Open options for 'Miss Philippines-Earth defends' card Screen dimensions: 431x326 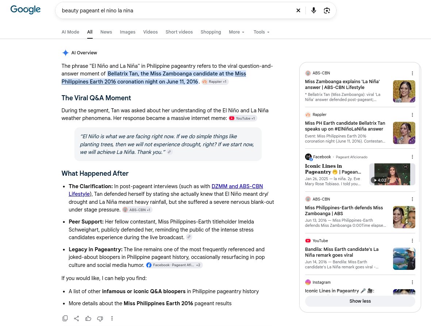[412, 199]
